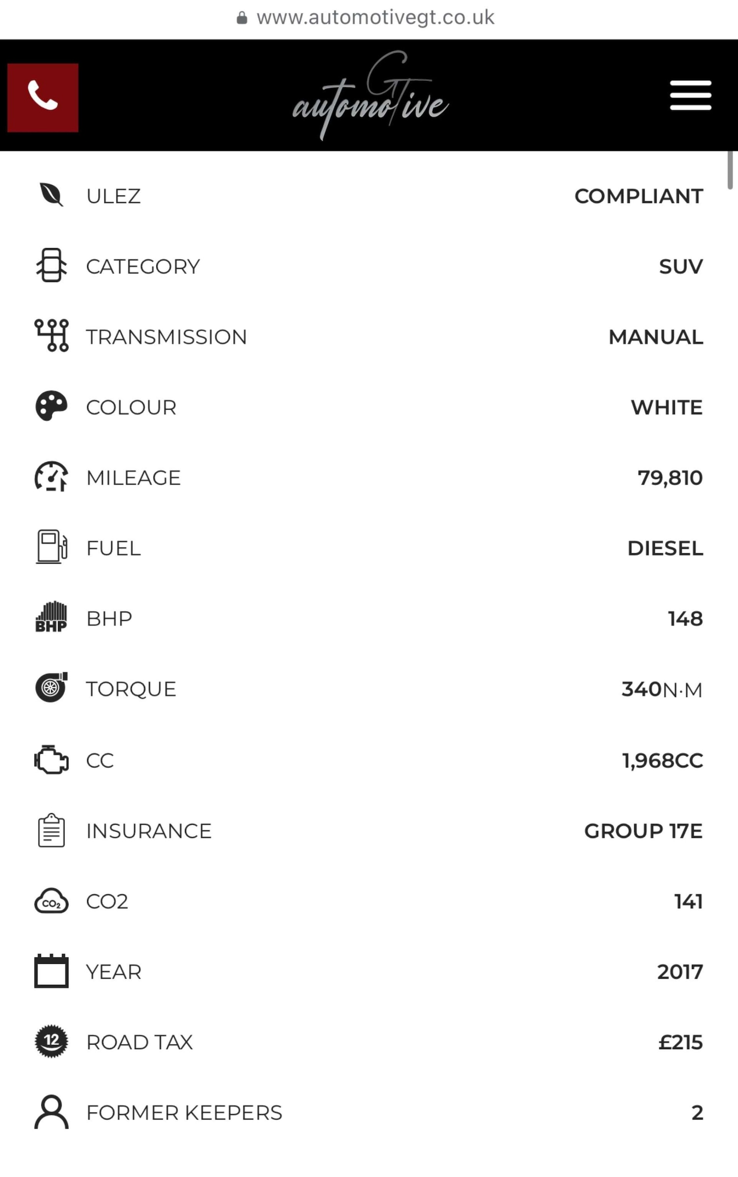This screenshot has width=738, height=1177.
Task: Tap the website address in URL bar
Action: pos(375,18)
